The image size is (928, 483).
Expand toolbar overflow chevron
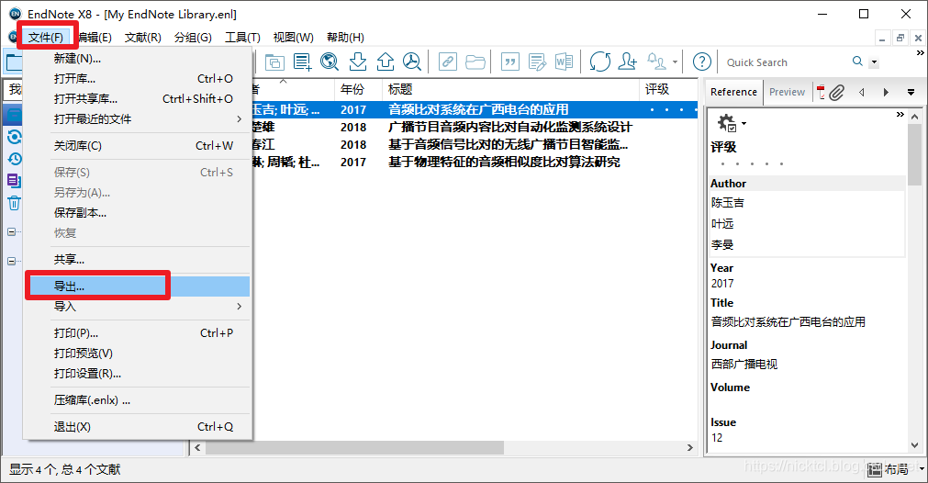pyautogui.click(x=921, y=52)
